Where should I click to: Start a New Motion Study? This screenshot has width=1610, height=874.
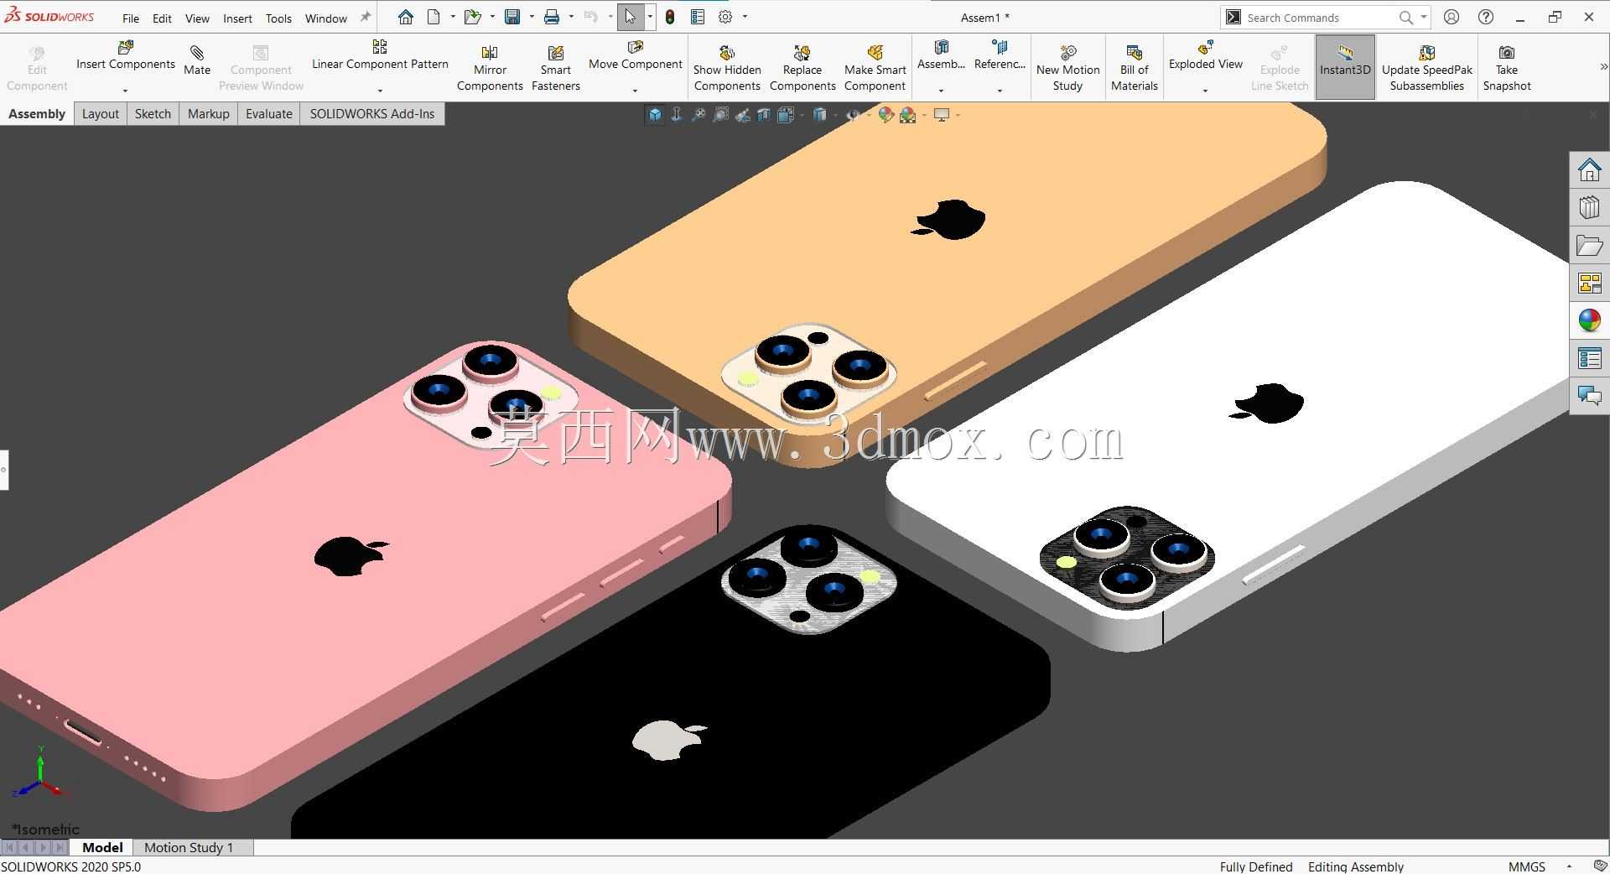(x=1067, y=68)
